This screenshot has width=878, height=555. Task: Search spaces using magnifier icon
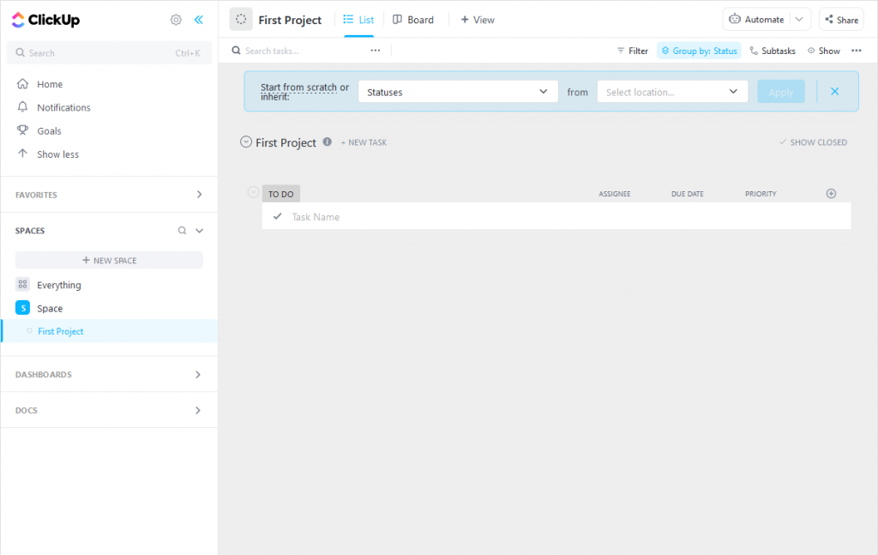(x=182, y=230)
